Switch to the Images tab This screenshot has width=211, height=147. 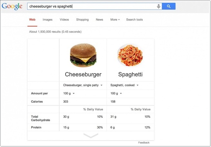click(x=47, y=20)
